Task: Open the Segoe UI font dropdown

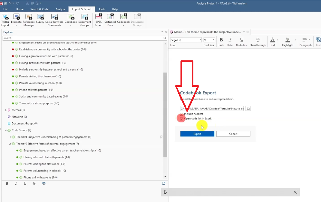Action: pos(186,40)
